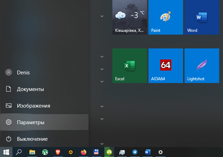Open the weather tile showing -3 °C
Viewport: 223px width, 157px height.
(130, 17)
